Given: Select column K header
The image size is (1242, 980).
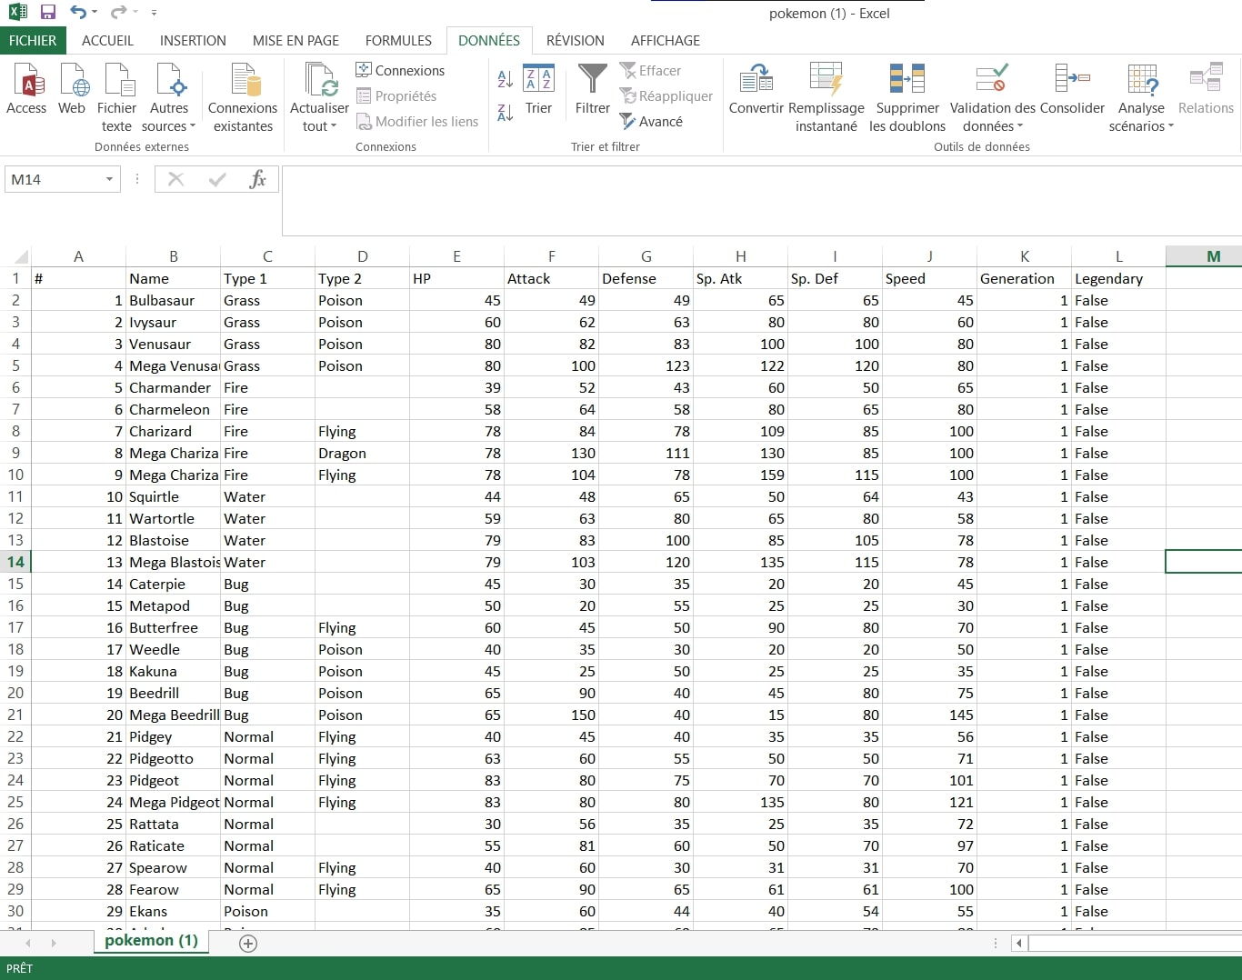Looking at the screenshot, I should (x=1024, y=256).
